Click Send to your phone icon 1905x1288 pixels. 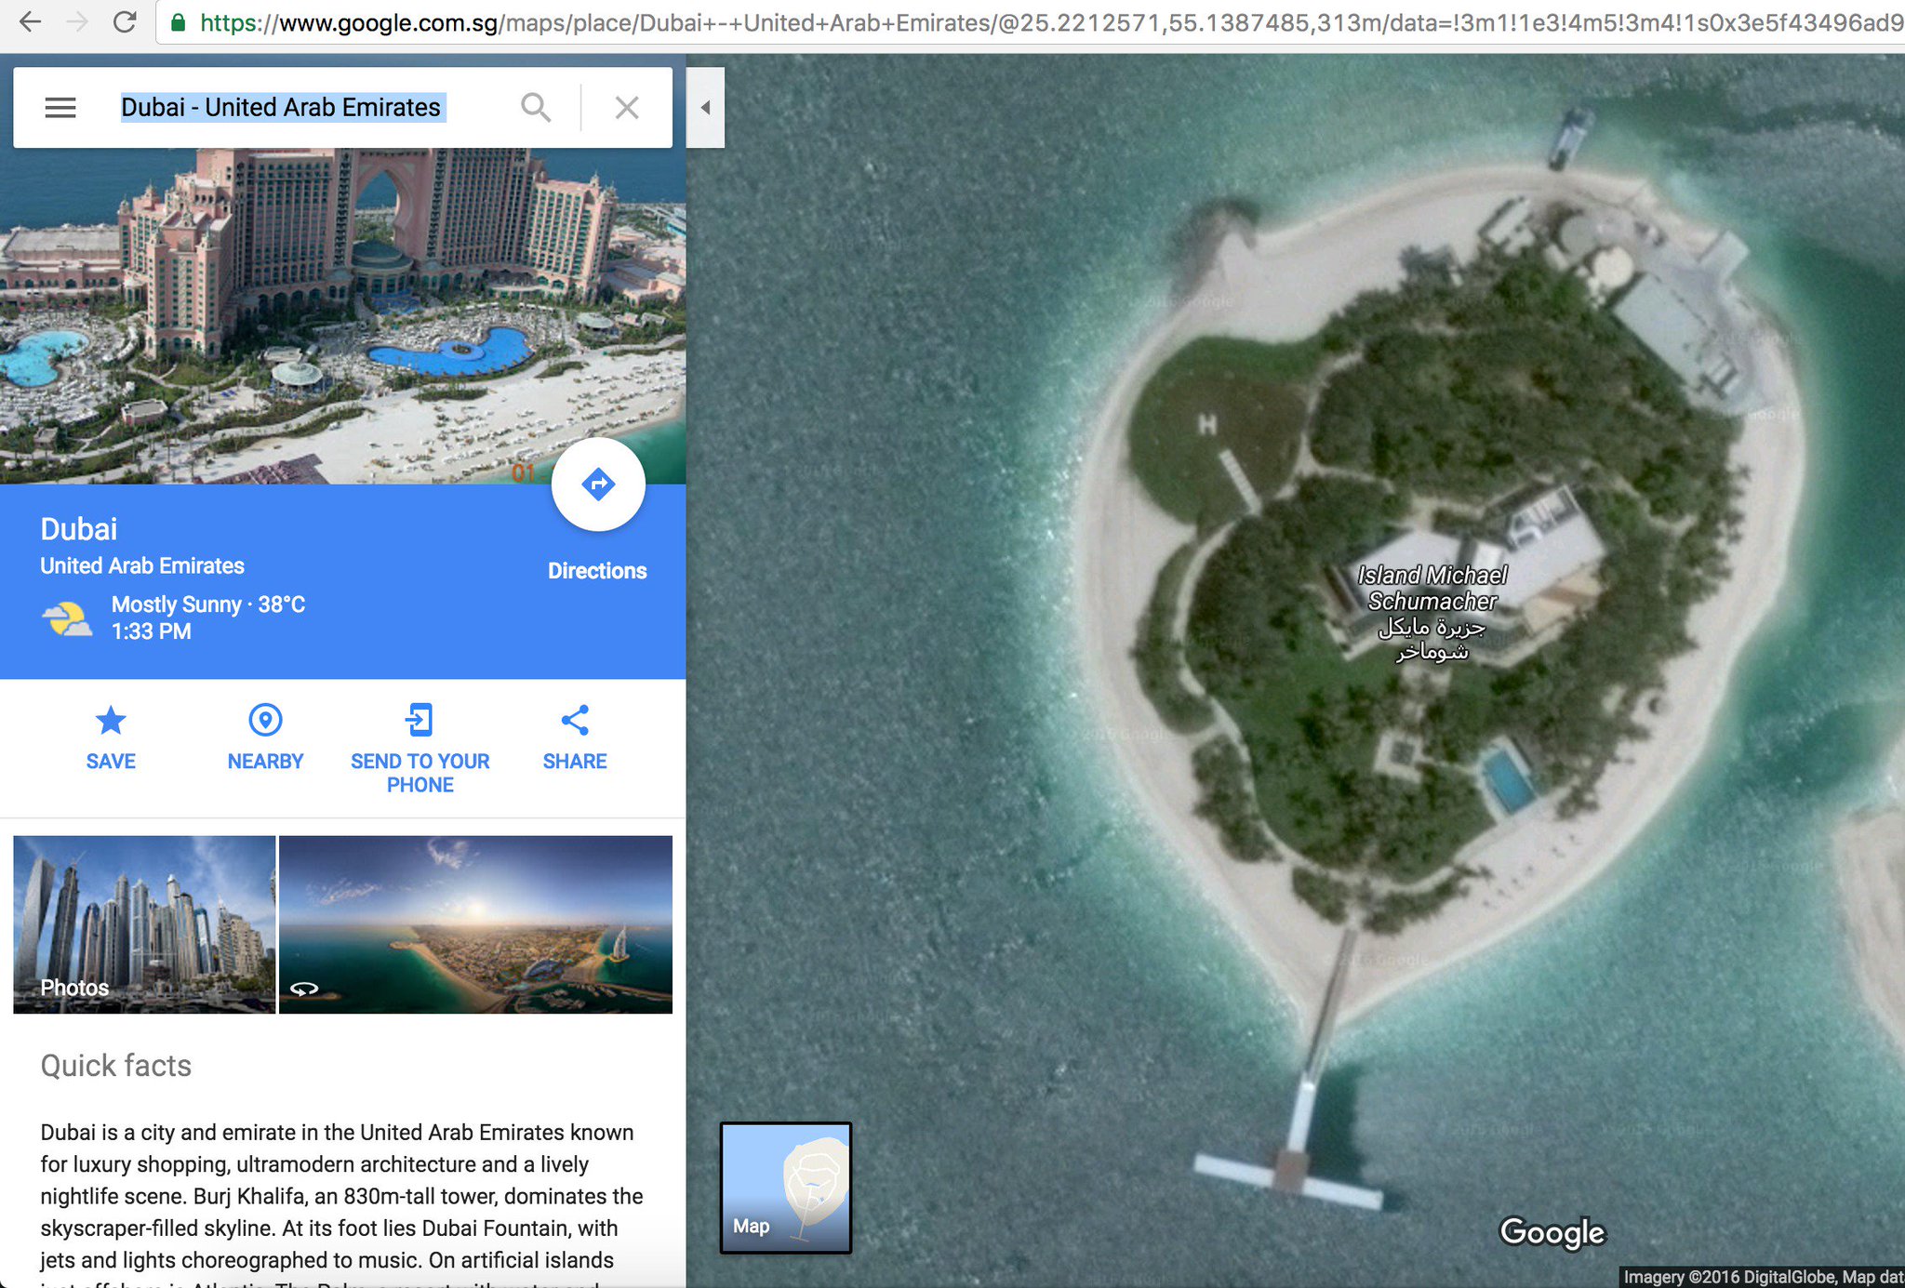[x=420, y=721]
